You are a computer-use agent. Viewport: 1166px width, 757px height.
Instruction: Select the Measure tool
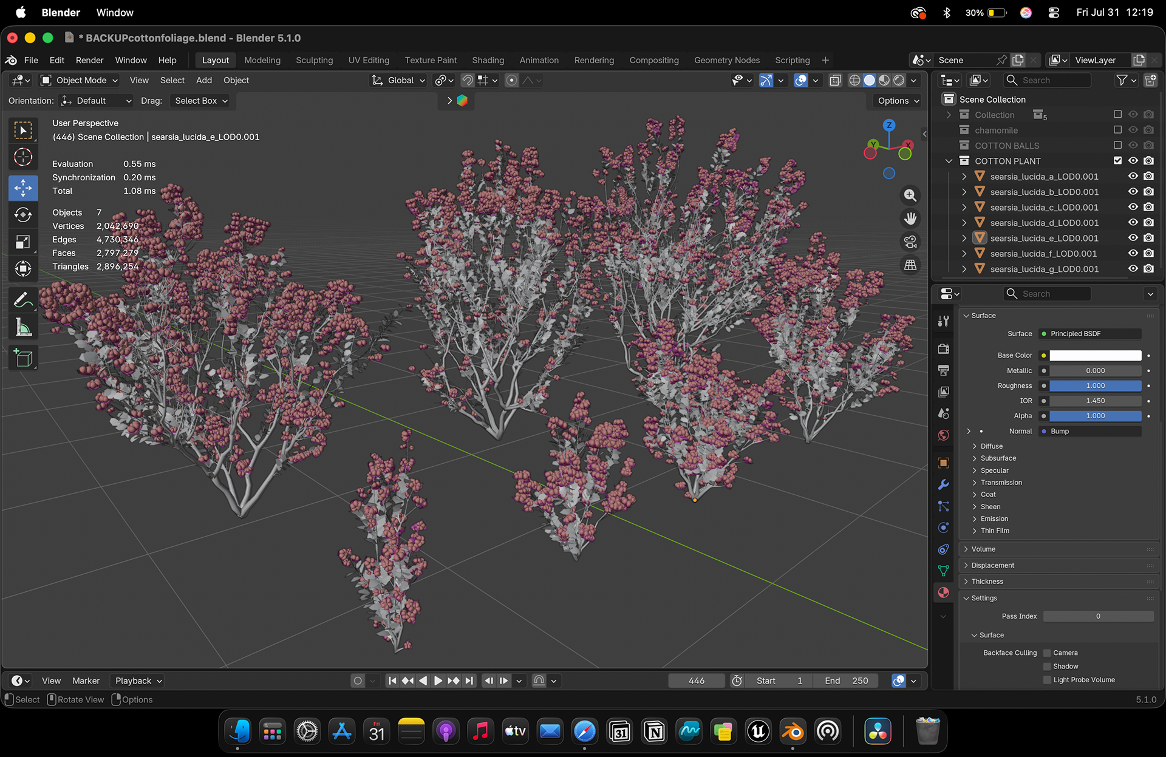pyautogui.click(x=23, y=328)
